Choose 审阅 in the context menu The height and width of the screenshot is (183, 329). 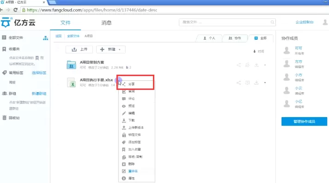137,91
